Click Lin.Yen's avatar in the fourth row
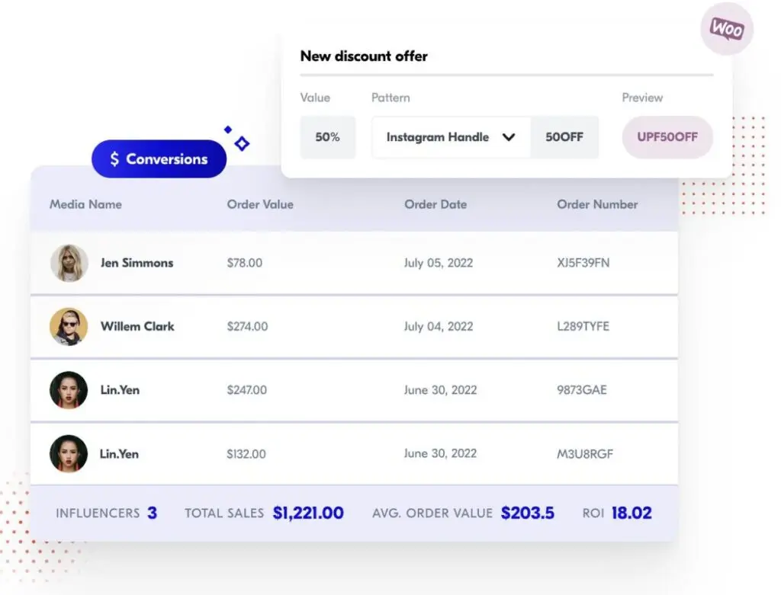 (x=68, y=453)
